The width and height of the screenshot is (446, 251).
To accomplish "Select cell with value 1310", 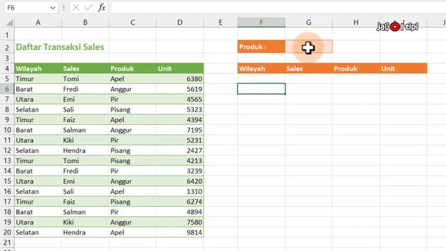I will coord(180,192).
